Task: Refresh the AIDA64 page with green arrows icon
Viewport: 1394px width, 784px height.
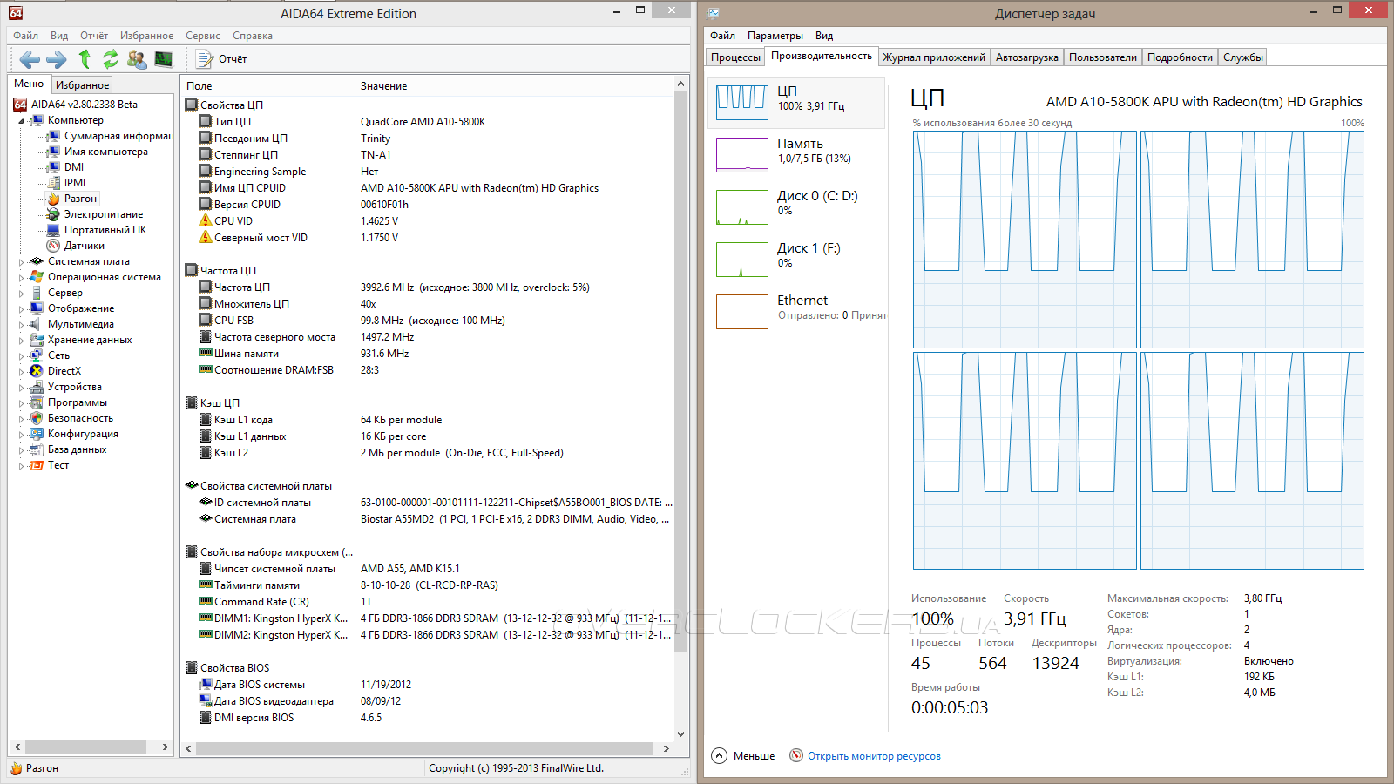Action: (111, 59)
